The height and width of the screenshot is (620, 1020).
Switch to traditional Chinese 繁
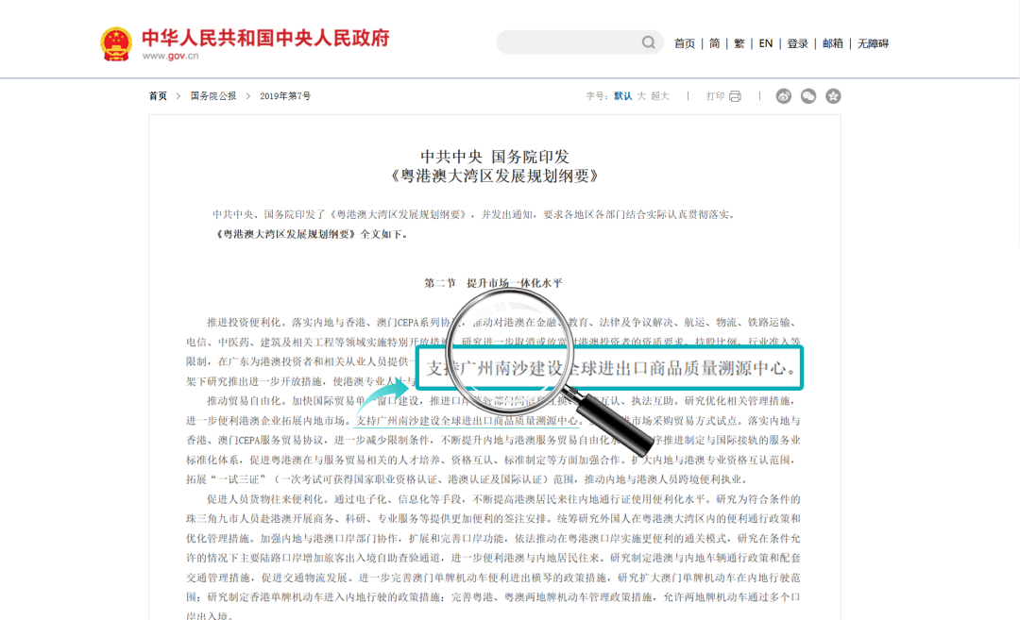[x=739, y=43]
